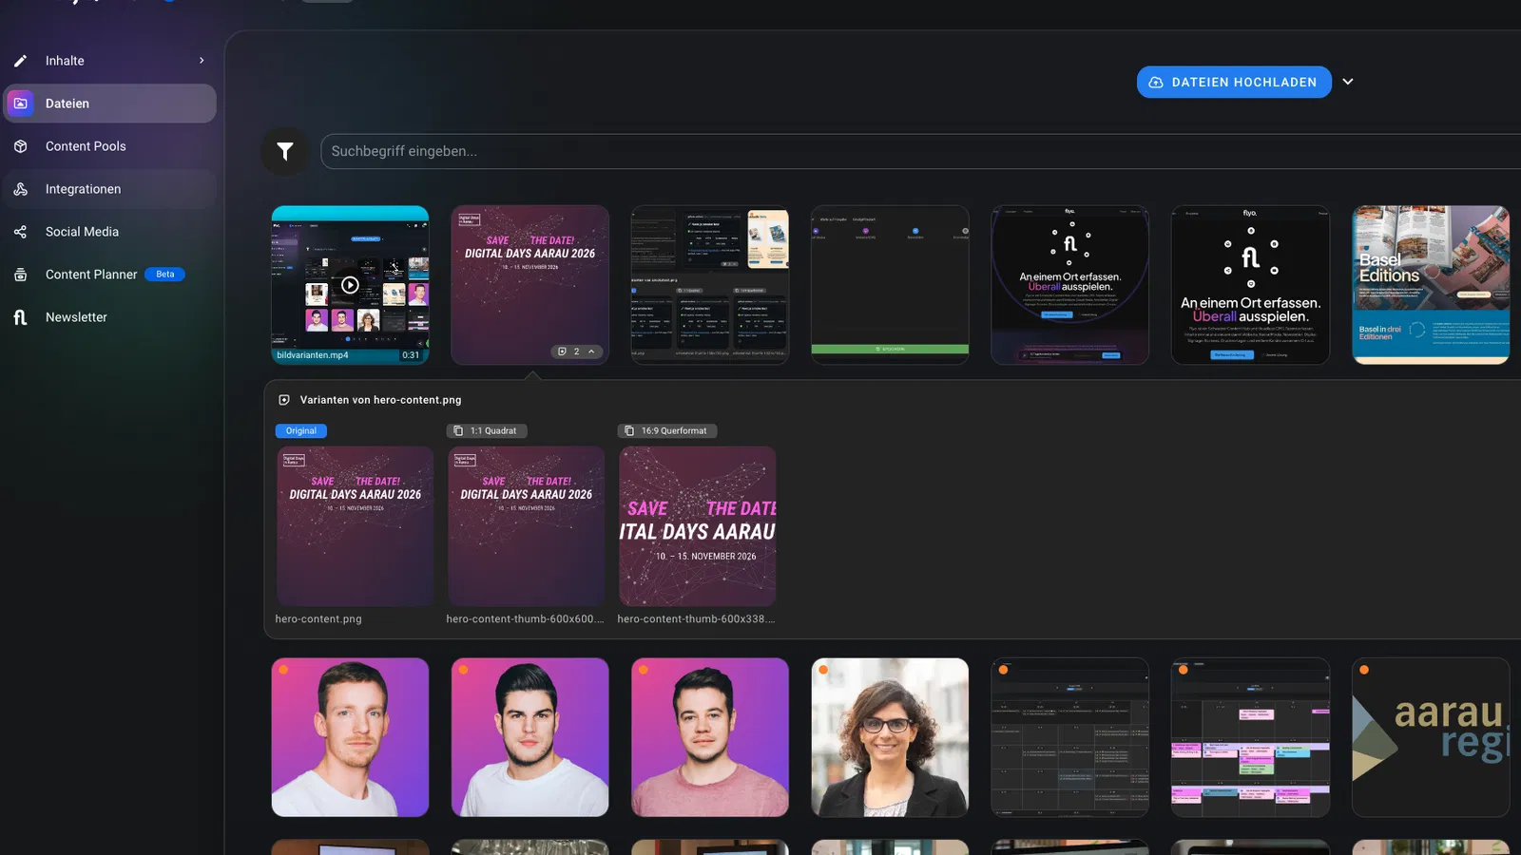
Task: Focus the Suchbegriff eingeben search field
Action: click(920, 151)
